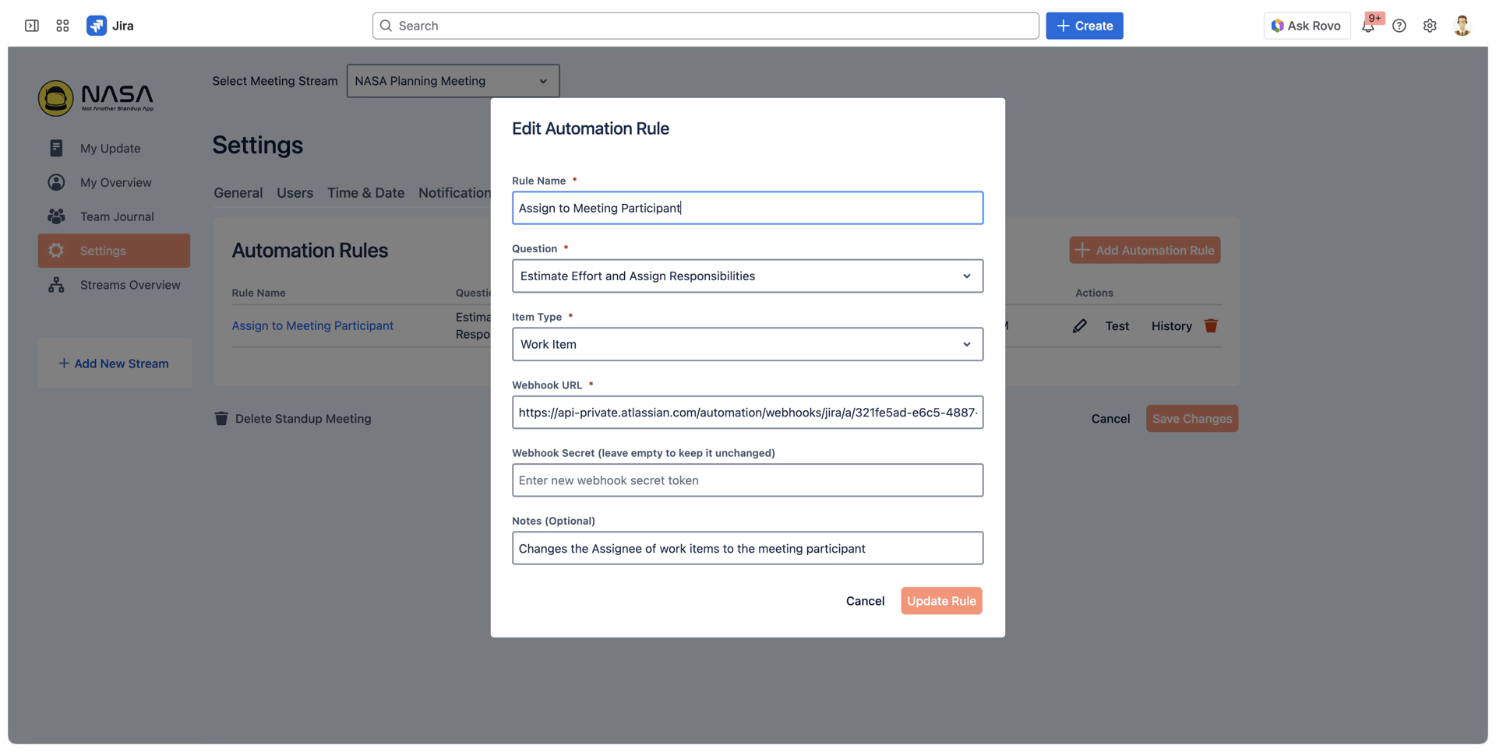Click the Update Rule button
Image resolution: width=1496 pixels, height=752 pixels.
point(940,600)
